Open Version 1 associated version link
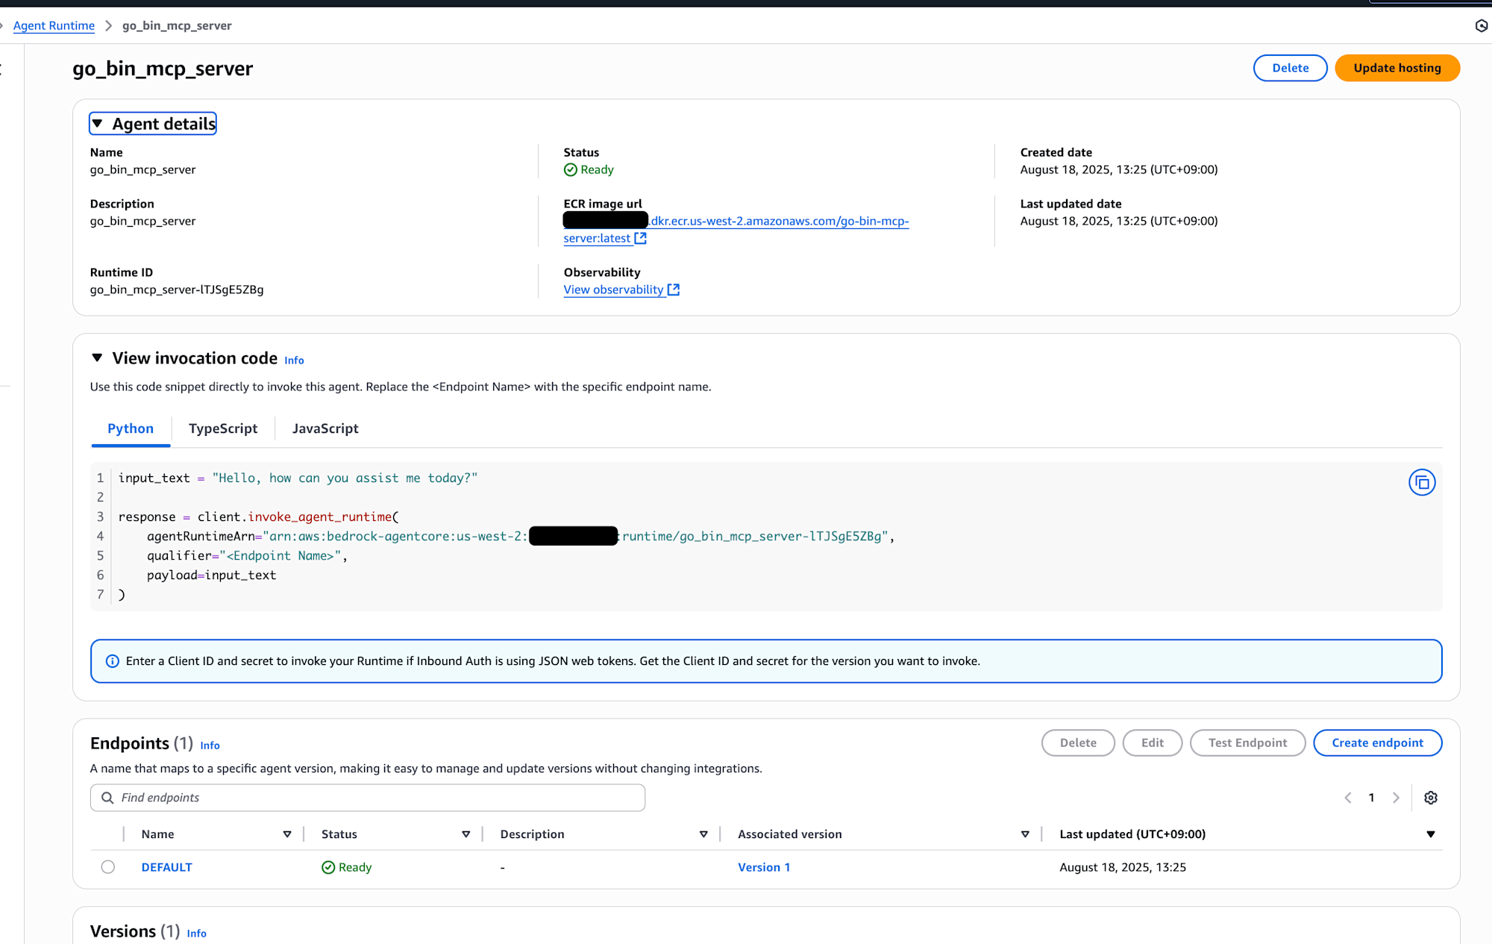 click(764, 867)
